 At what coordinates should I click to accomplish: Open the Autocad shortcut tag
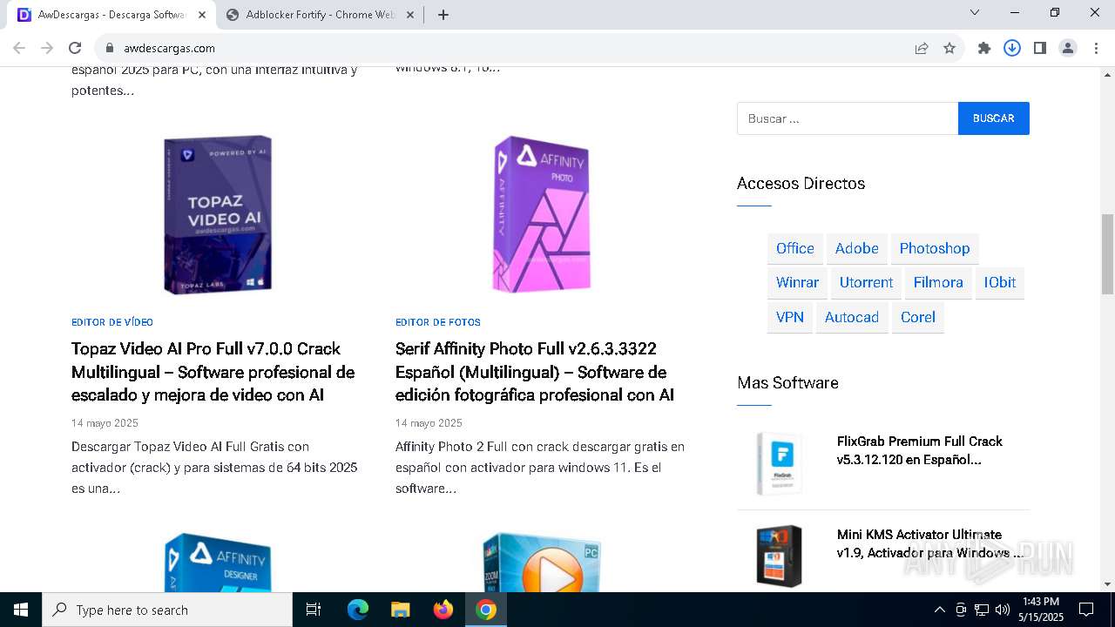[x=852, y=317]
